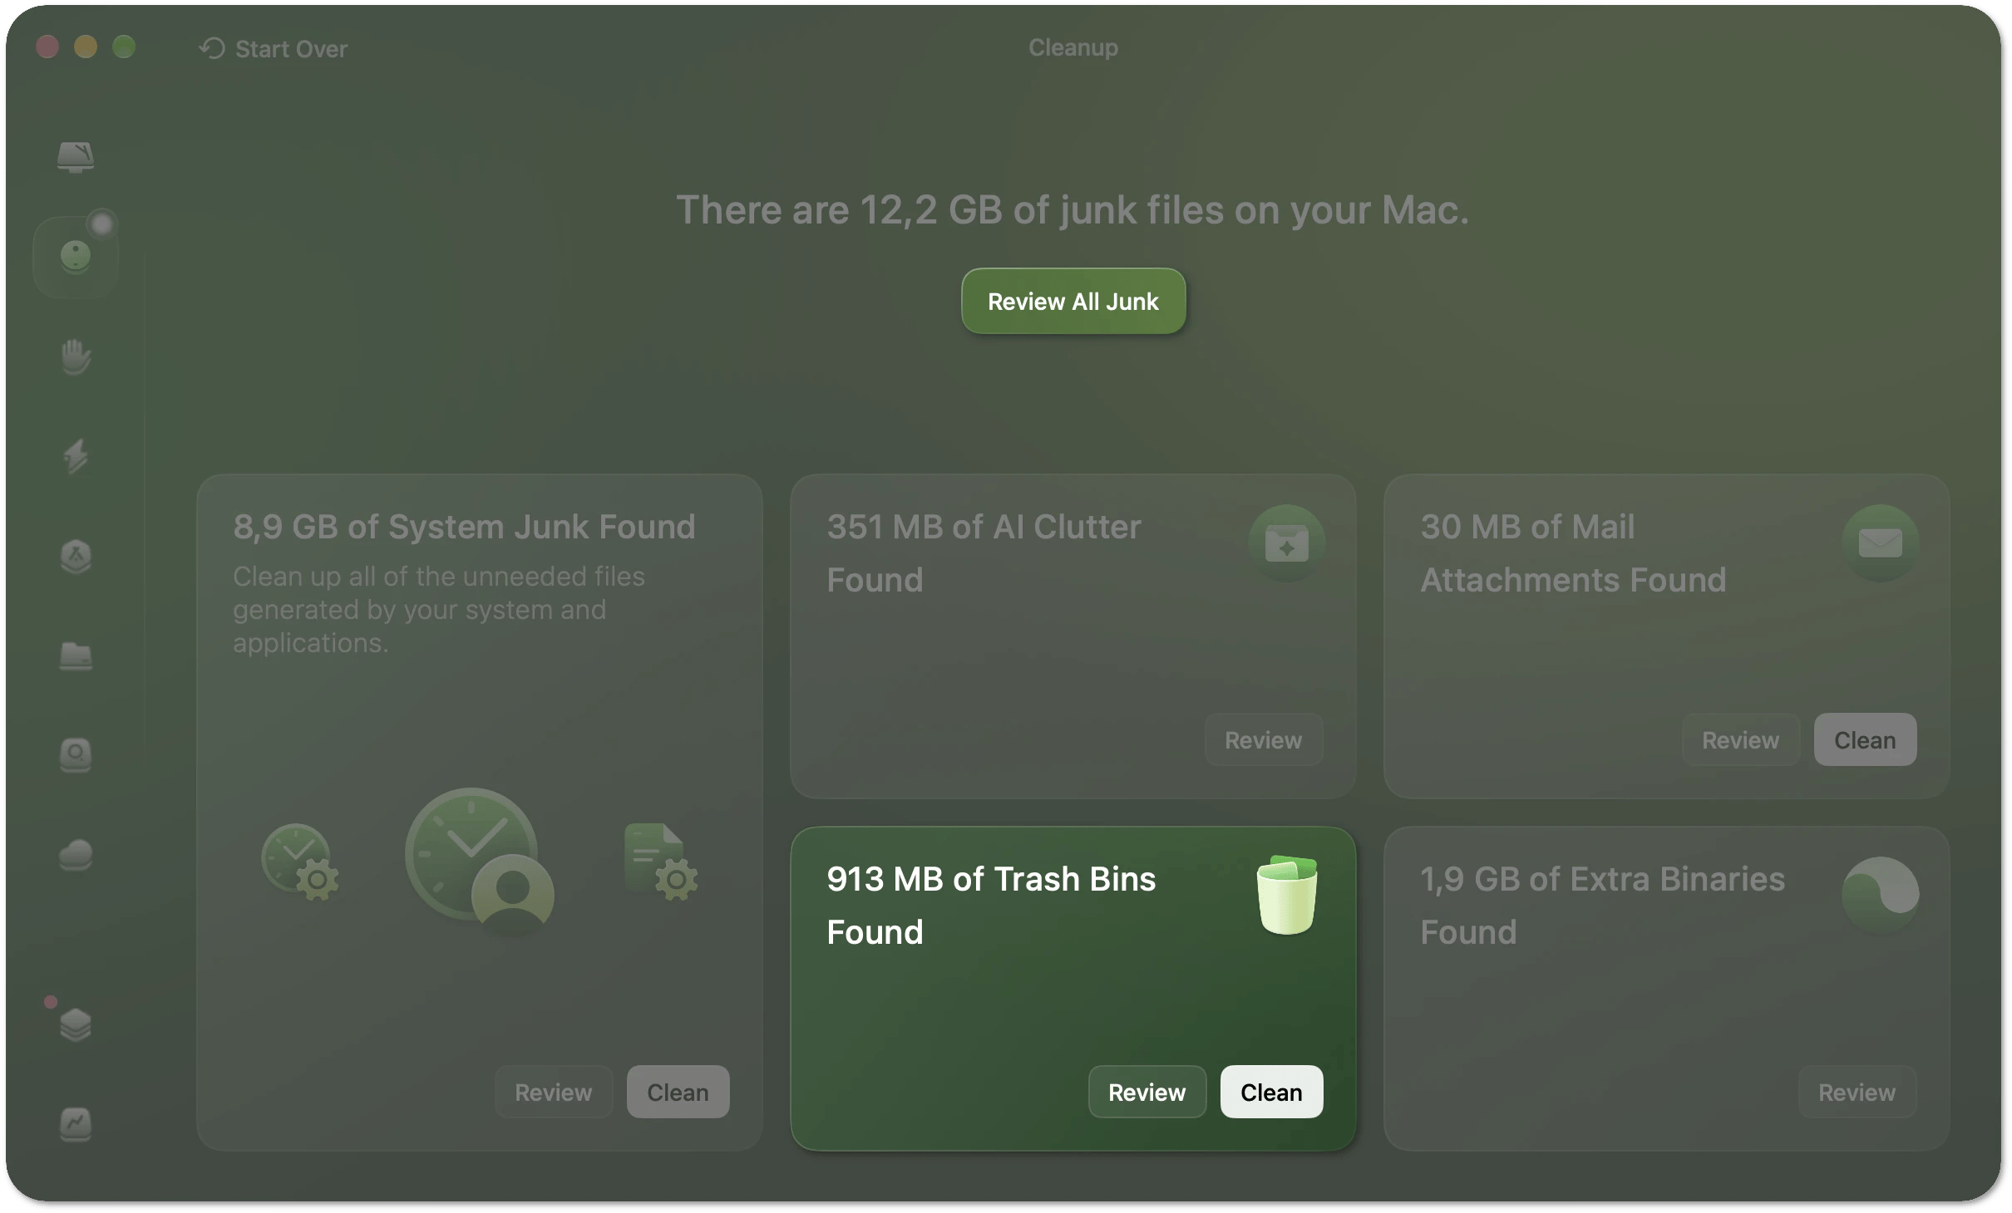The image size is (2012, 1213).
Task: Review the System Junk results
Action: [x=554, y=1092]
